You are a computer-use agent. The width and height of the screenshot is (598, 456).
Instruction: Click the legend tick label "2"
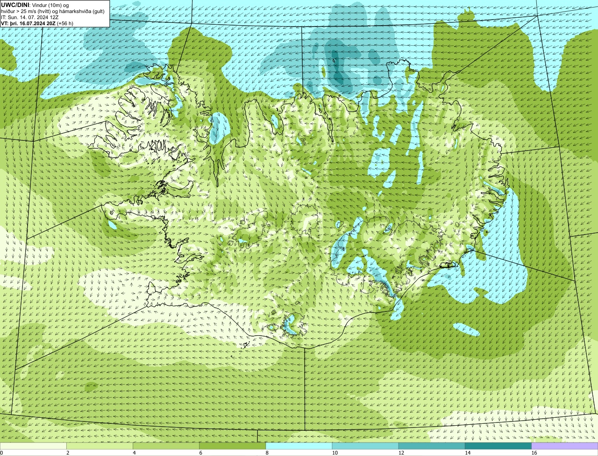(68, 453)
